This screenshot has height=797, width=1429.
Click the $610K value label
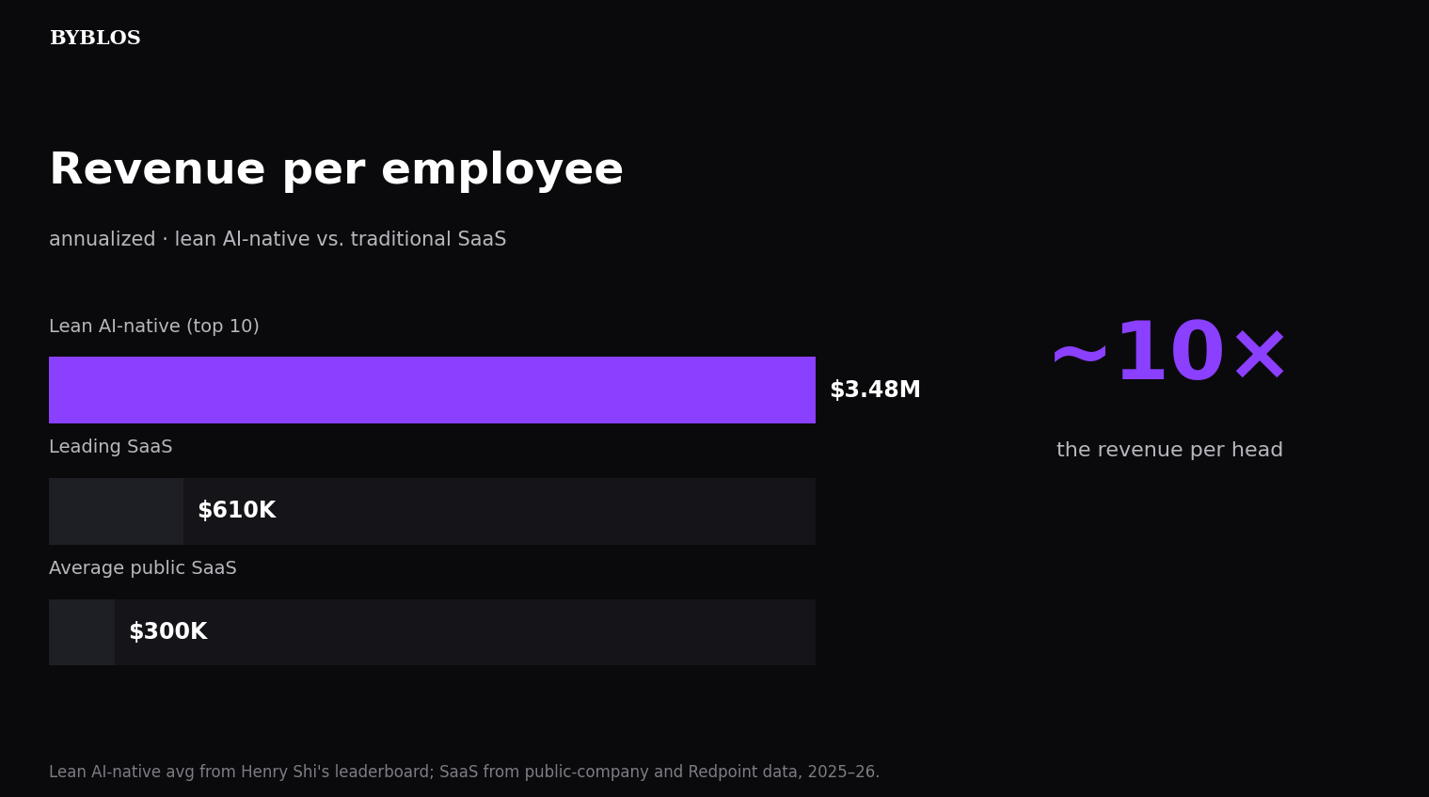click(236, 511)
